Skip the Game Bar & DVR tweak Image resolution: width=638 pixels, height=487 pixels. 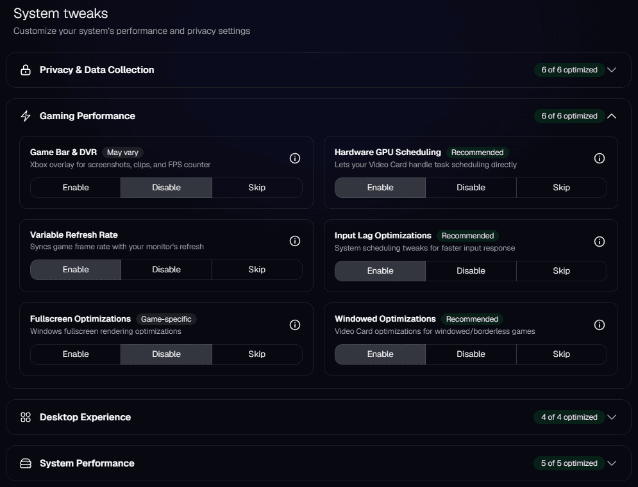click(257, 187)
